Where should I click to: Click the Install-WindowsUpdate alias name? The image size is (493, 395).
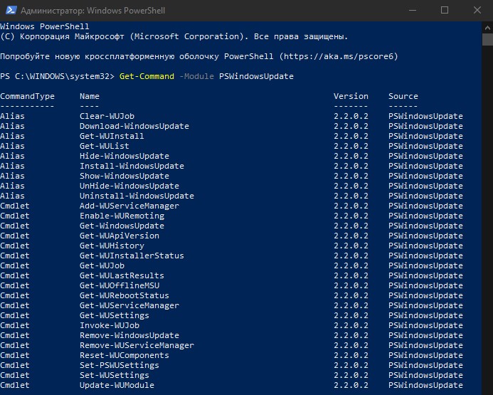tap(132, 166)
